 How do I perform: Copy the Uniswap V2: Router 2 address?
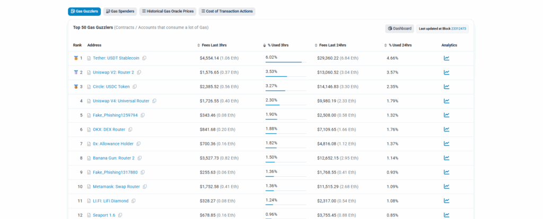pyautogui.click(x=139, y=72)
